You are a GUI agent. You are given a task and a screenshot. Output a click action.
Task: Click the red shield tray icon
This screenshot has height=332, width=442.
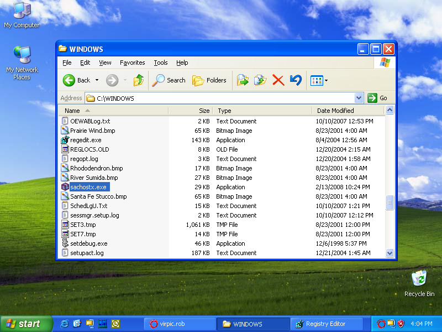point(401,324)
